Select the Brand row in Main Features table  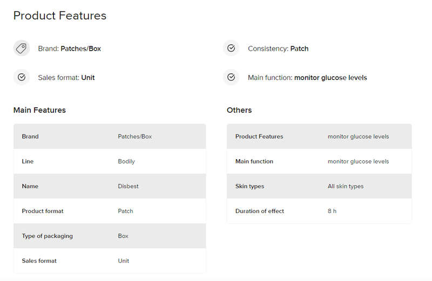pos(110,136)
